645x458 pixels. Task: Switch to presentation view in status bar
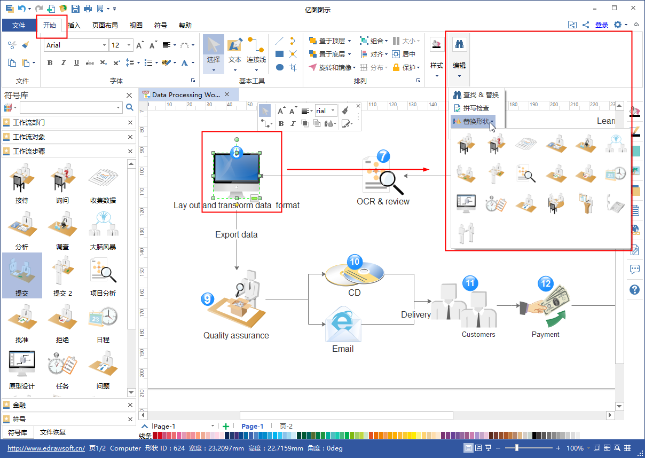(489, 448)
